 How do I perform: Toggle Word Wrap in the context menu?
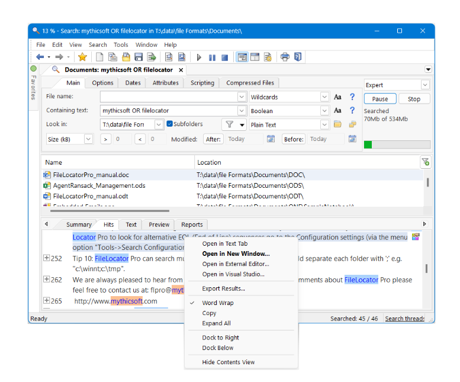tap(218, 303)
